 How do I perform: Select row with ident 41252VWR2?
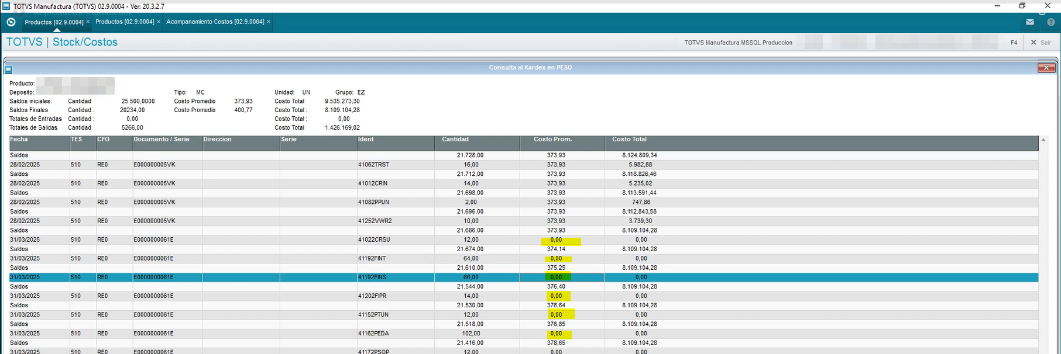[x=524, y=221]
